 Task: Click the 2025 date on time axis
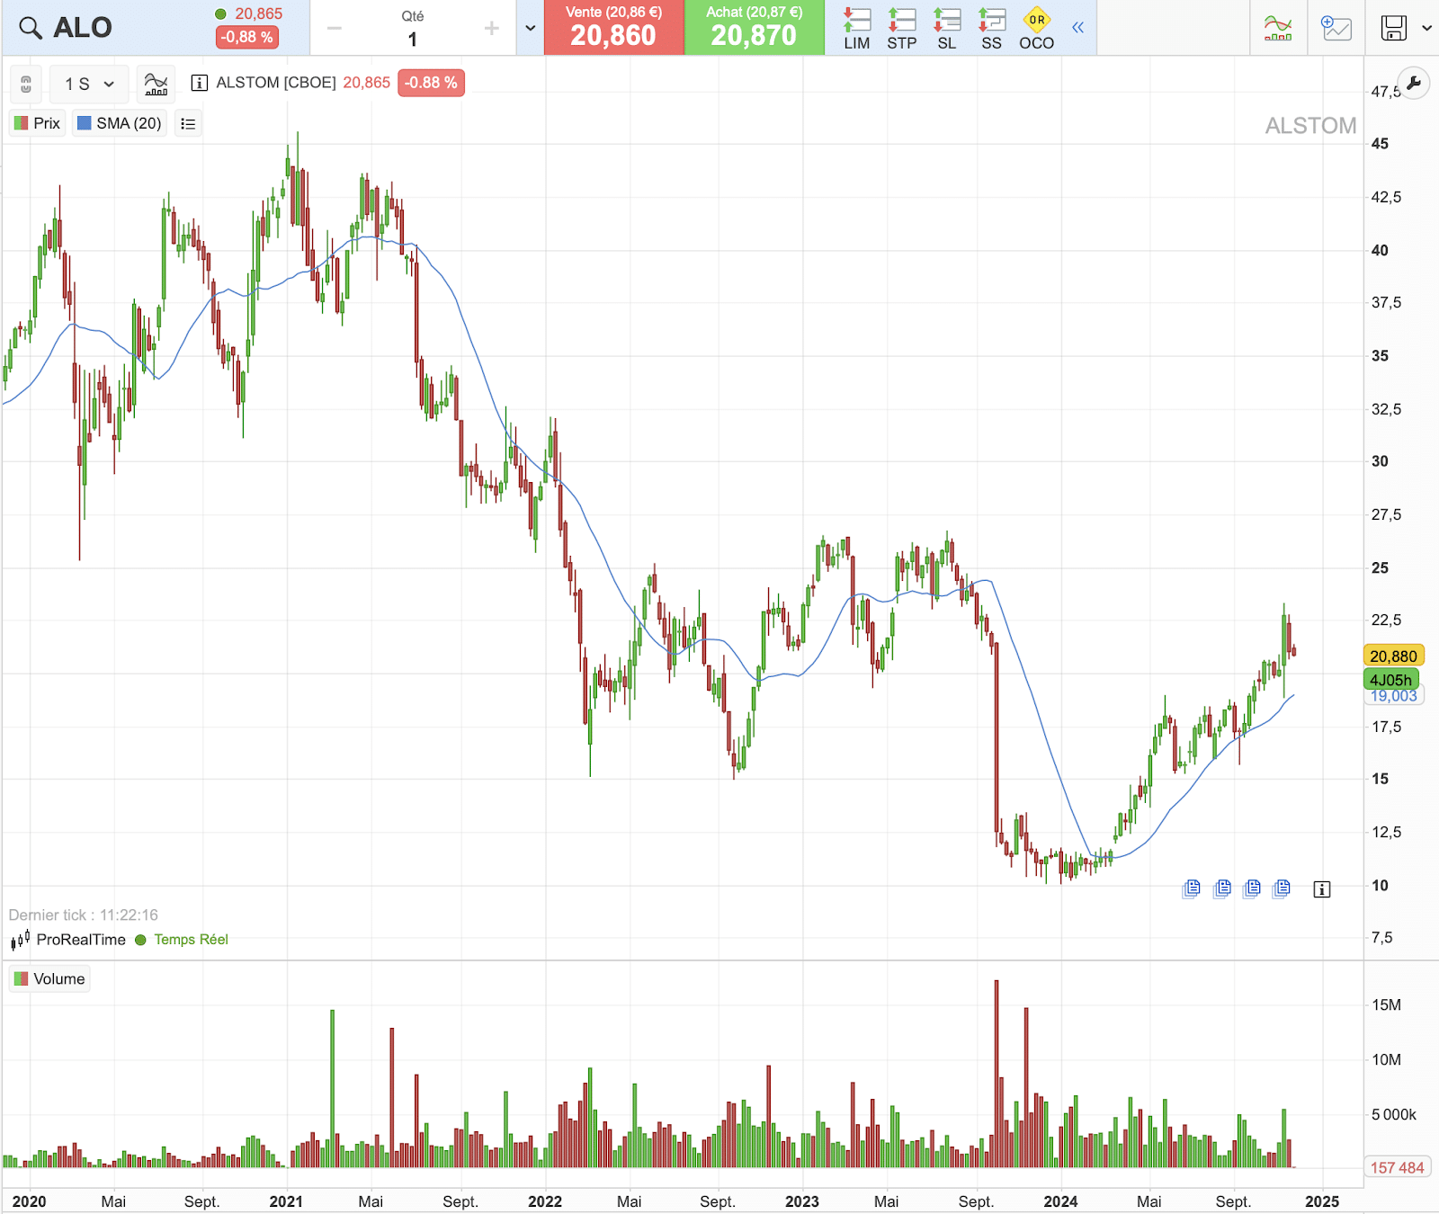tap(1322, 1201)
